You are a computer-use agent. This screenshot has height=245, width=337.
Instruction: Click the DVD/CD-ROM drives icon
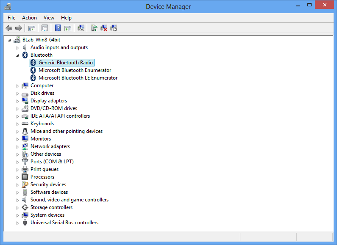(x=25, y=108)
